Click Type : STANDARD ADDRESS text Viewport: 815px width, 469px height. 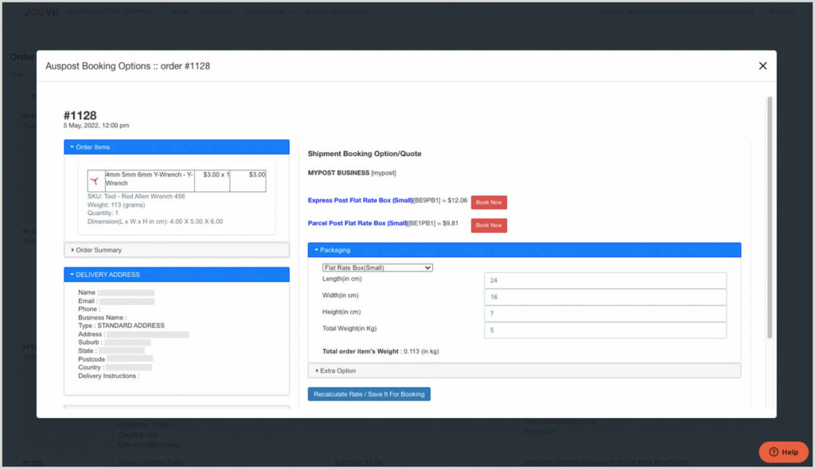[121, 326]
